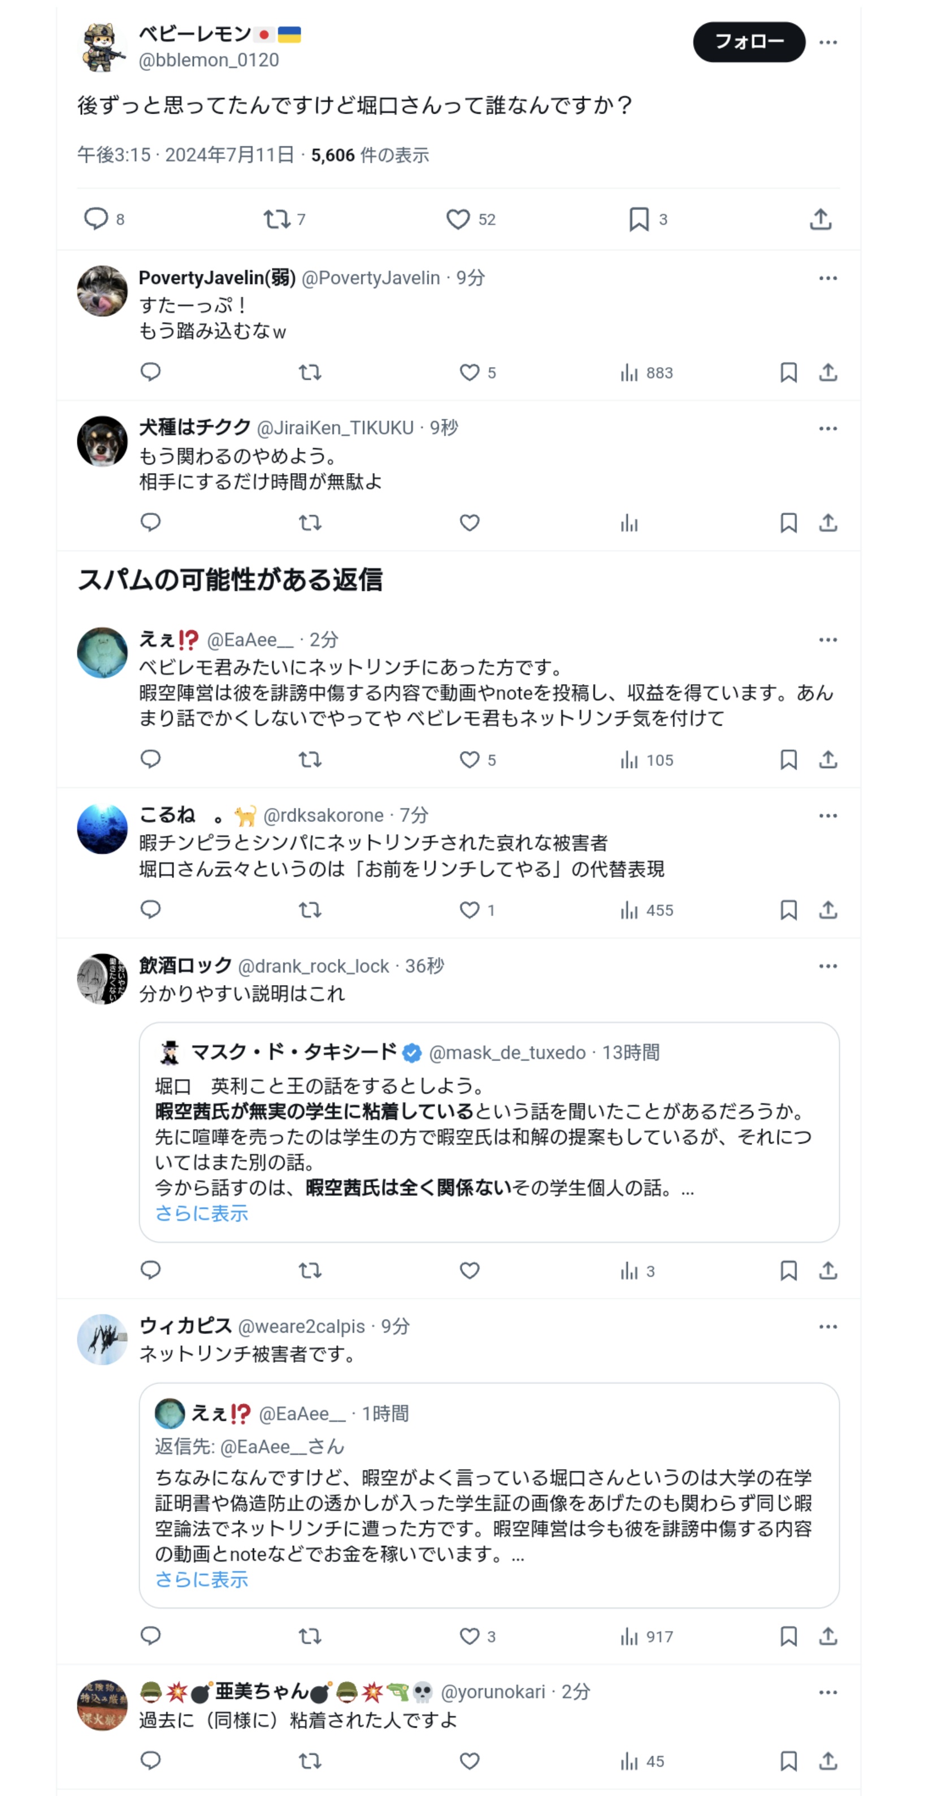
Task: Open the quoted @mask_de_tuxedo tweet card
Action: pos(489,1133)
